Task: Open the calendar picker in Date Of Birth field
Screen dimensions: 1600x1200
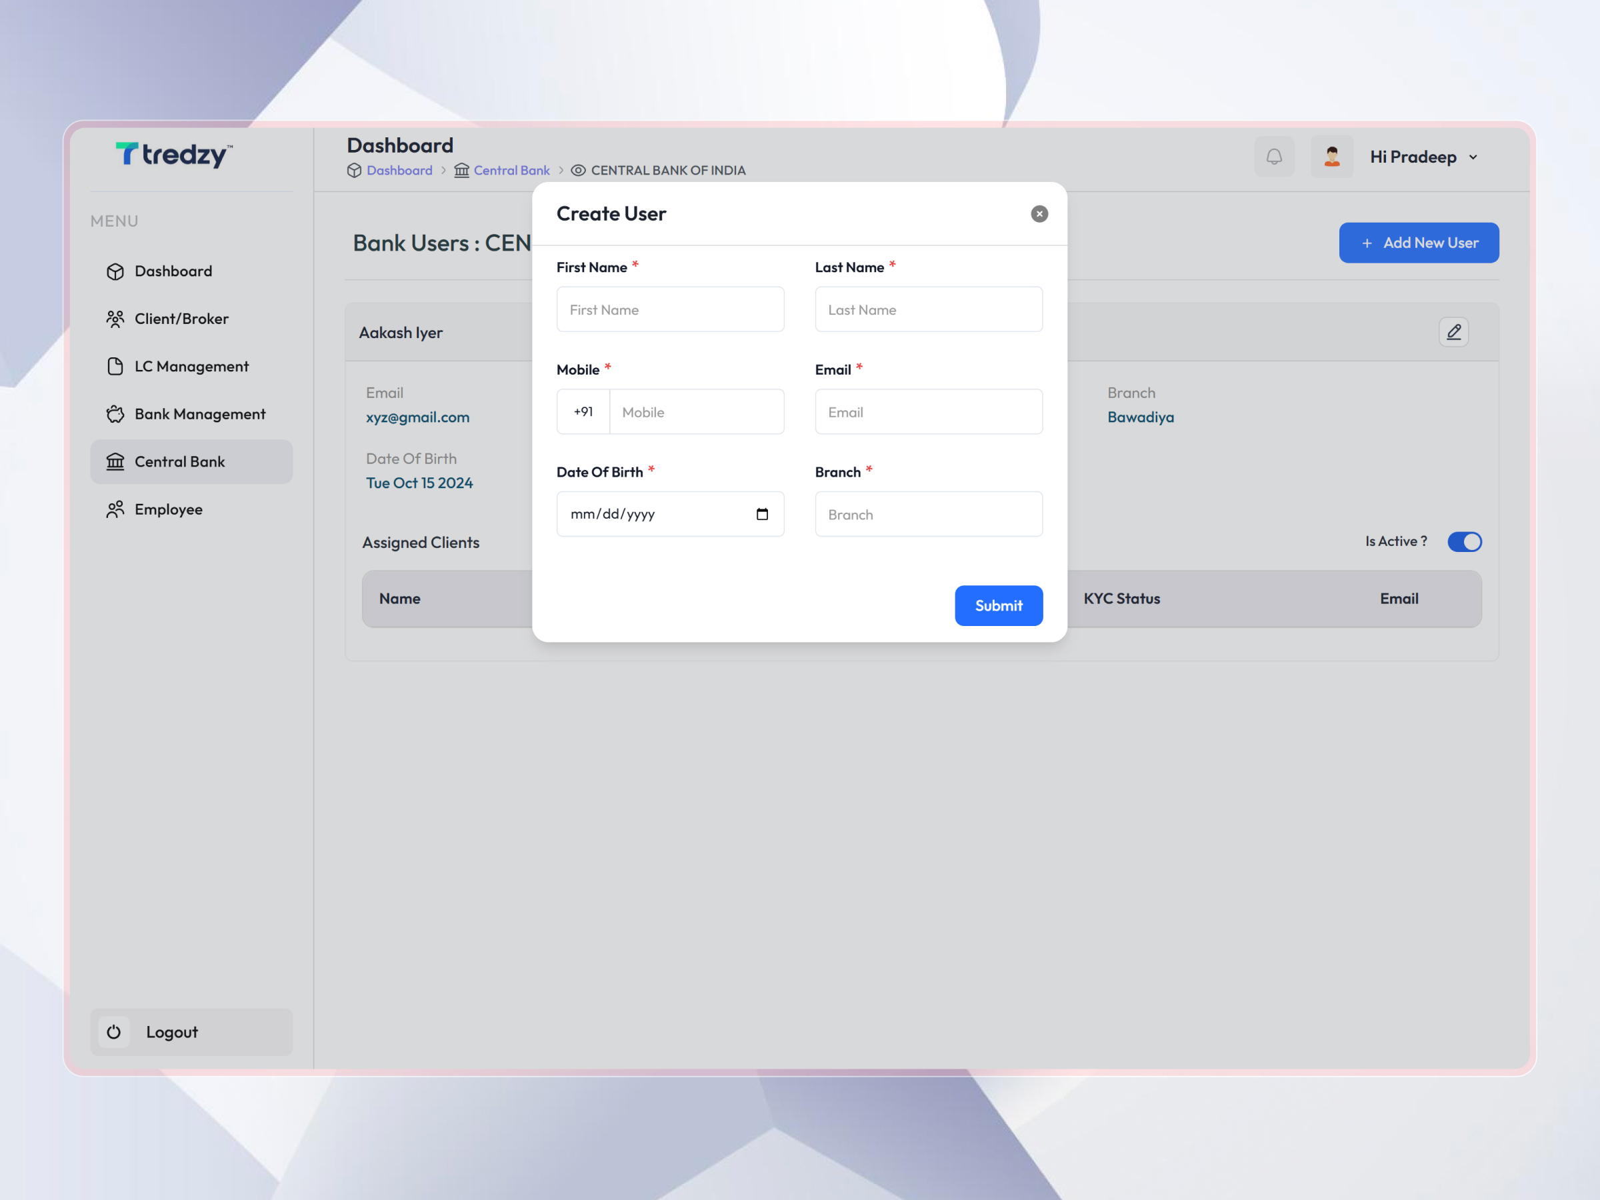Action: (763, 513)
